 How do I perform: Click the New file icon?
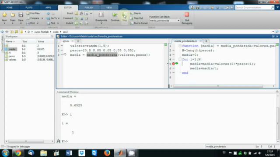[4, 14]
